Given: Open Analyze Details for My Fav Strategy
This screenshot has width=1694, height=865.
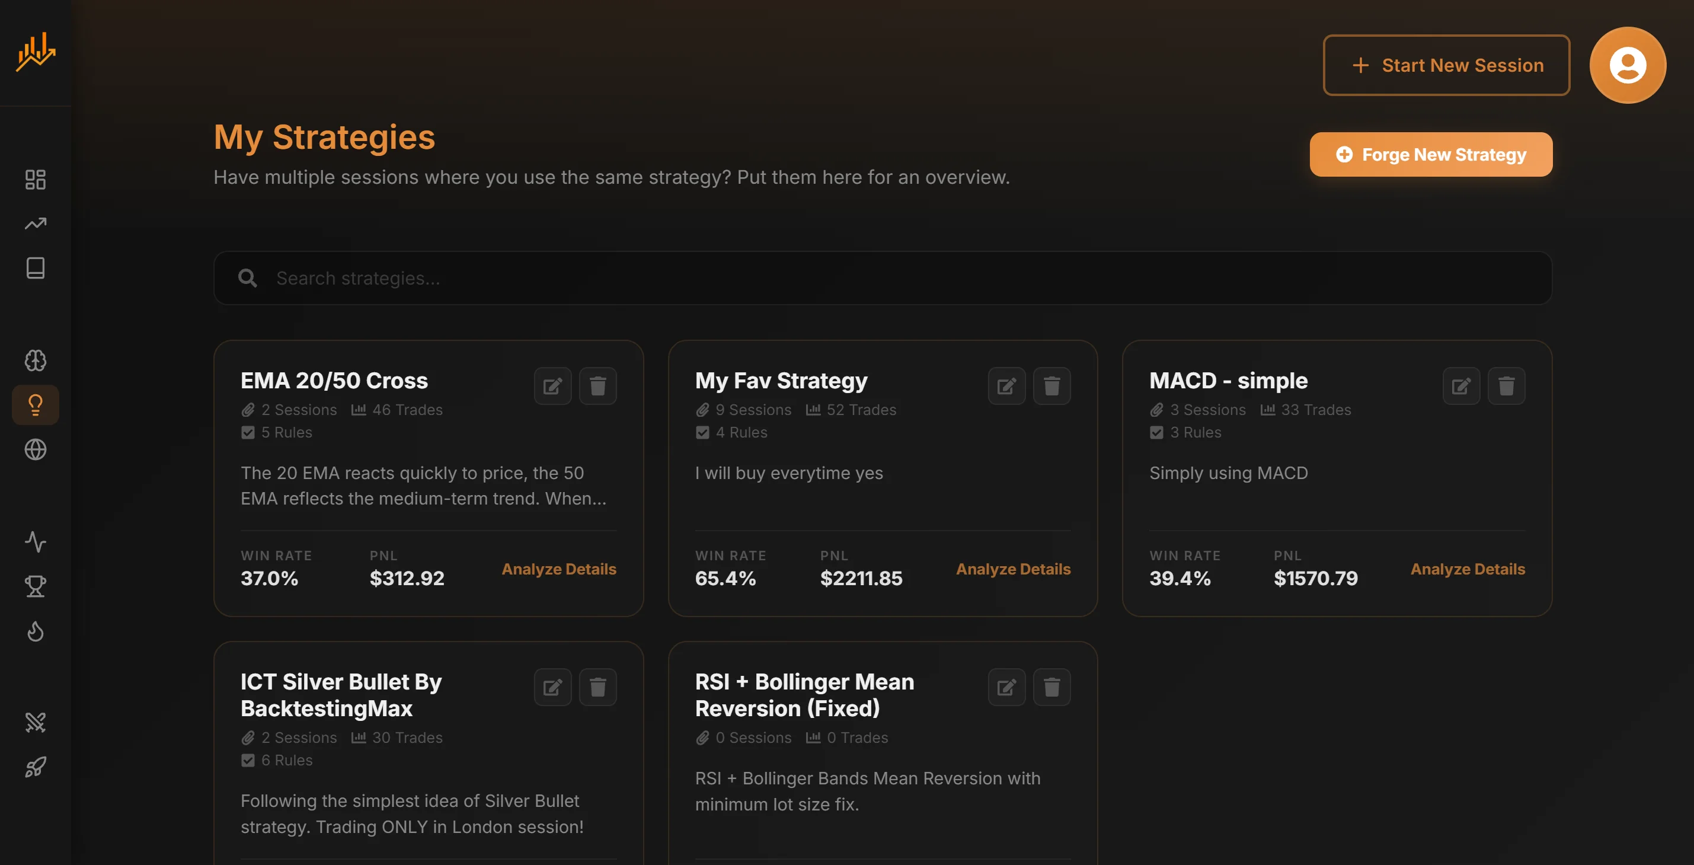Looking at the screenshot, I should tap(1013, 569).
